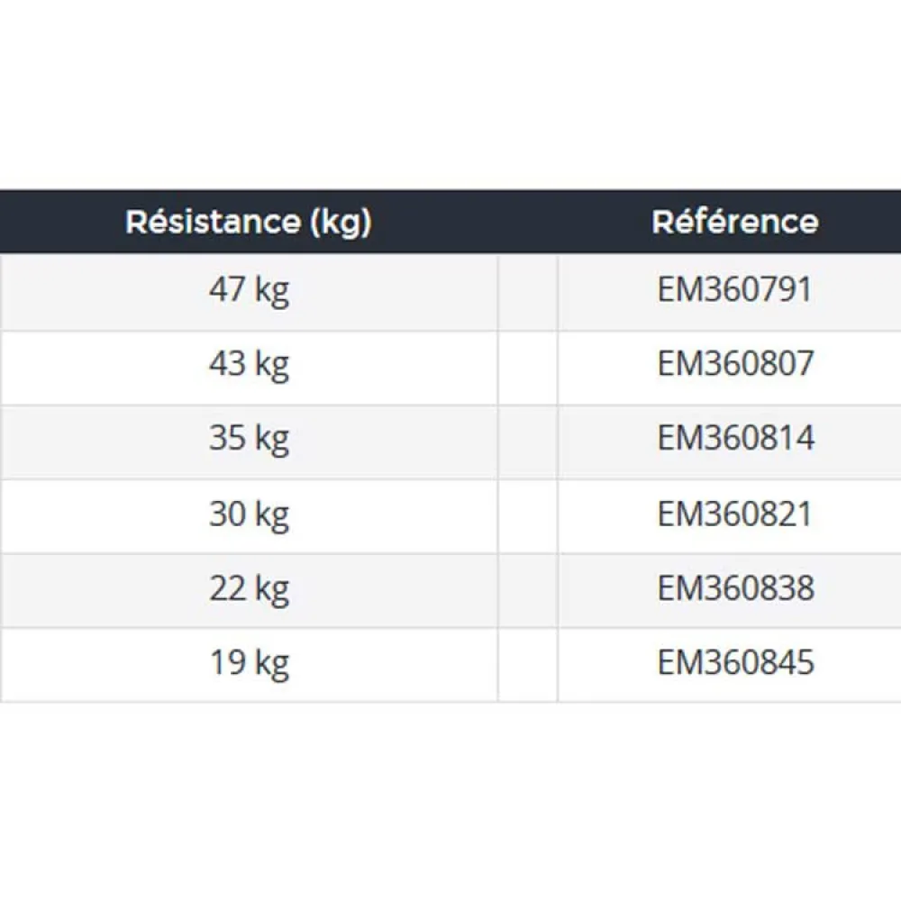
Task: Click reference EM360791
Action: pos(735,289)
